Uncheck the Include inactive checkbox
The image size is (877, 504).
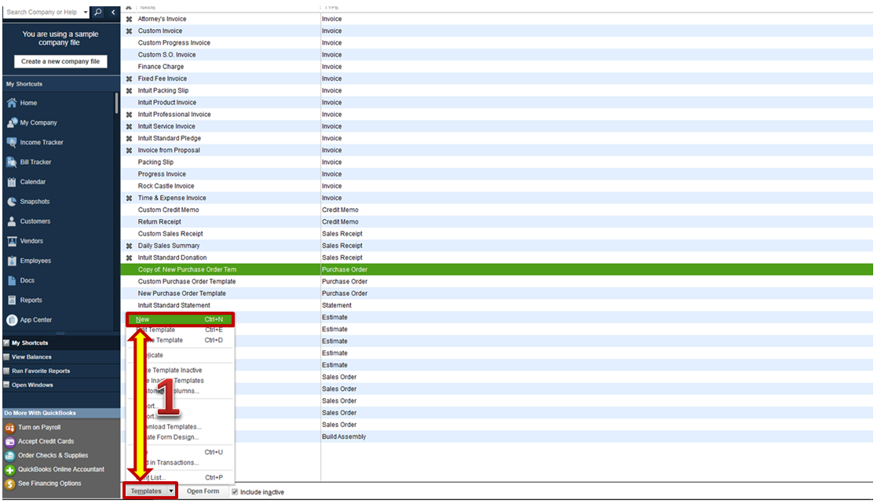235,491
